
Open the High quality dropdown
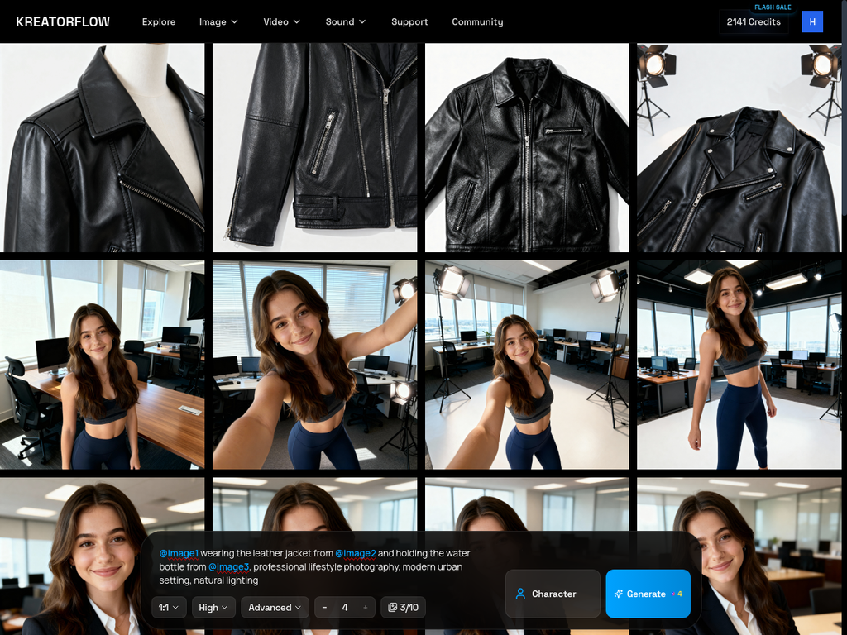point(213,608)
